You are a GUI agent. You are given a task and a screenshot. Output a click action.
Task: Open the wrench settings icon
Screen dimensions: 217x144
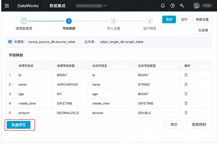182,6
